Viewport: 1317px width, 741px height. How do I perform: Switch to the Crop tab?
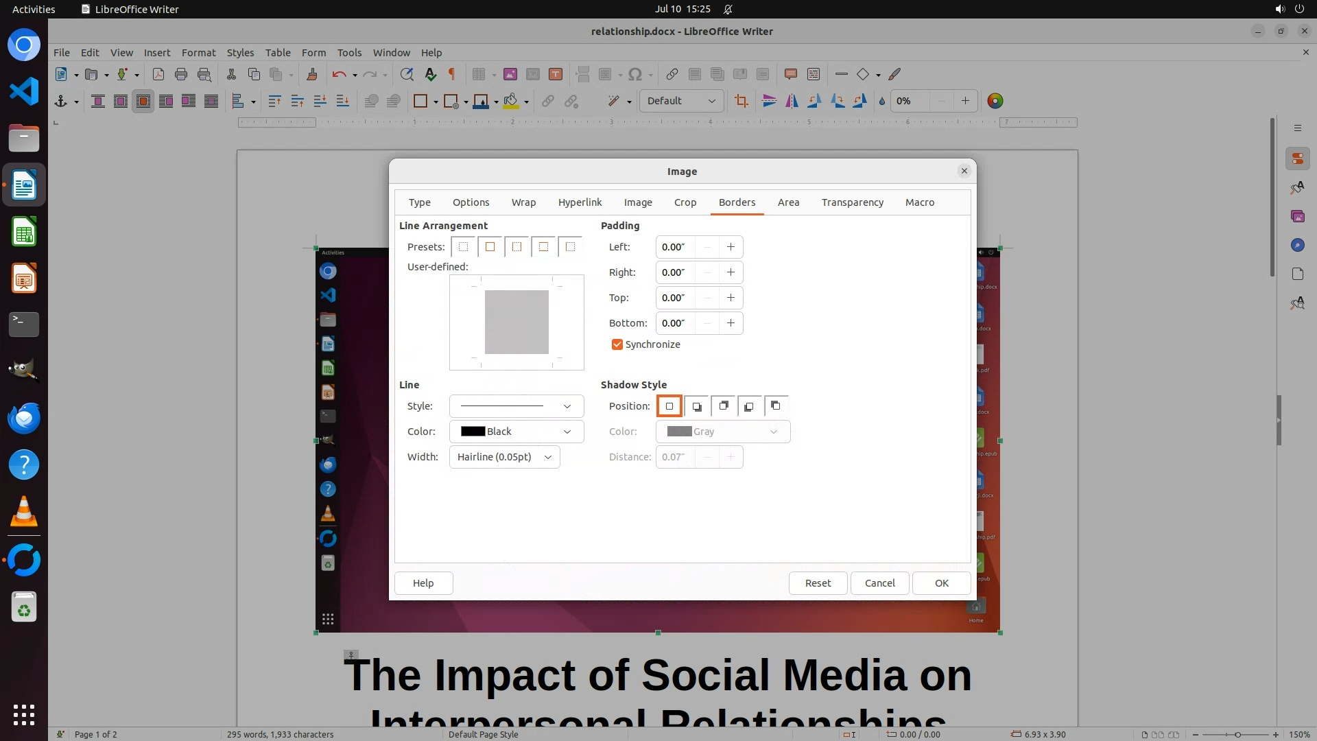(x=685, y=202)
